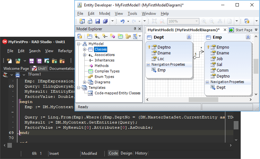This screenshot has height=159, width=260.
Task: Select Code-mapped Entity Classes template
Action: click(x=117, y=93)
